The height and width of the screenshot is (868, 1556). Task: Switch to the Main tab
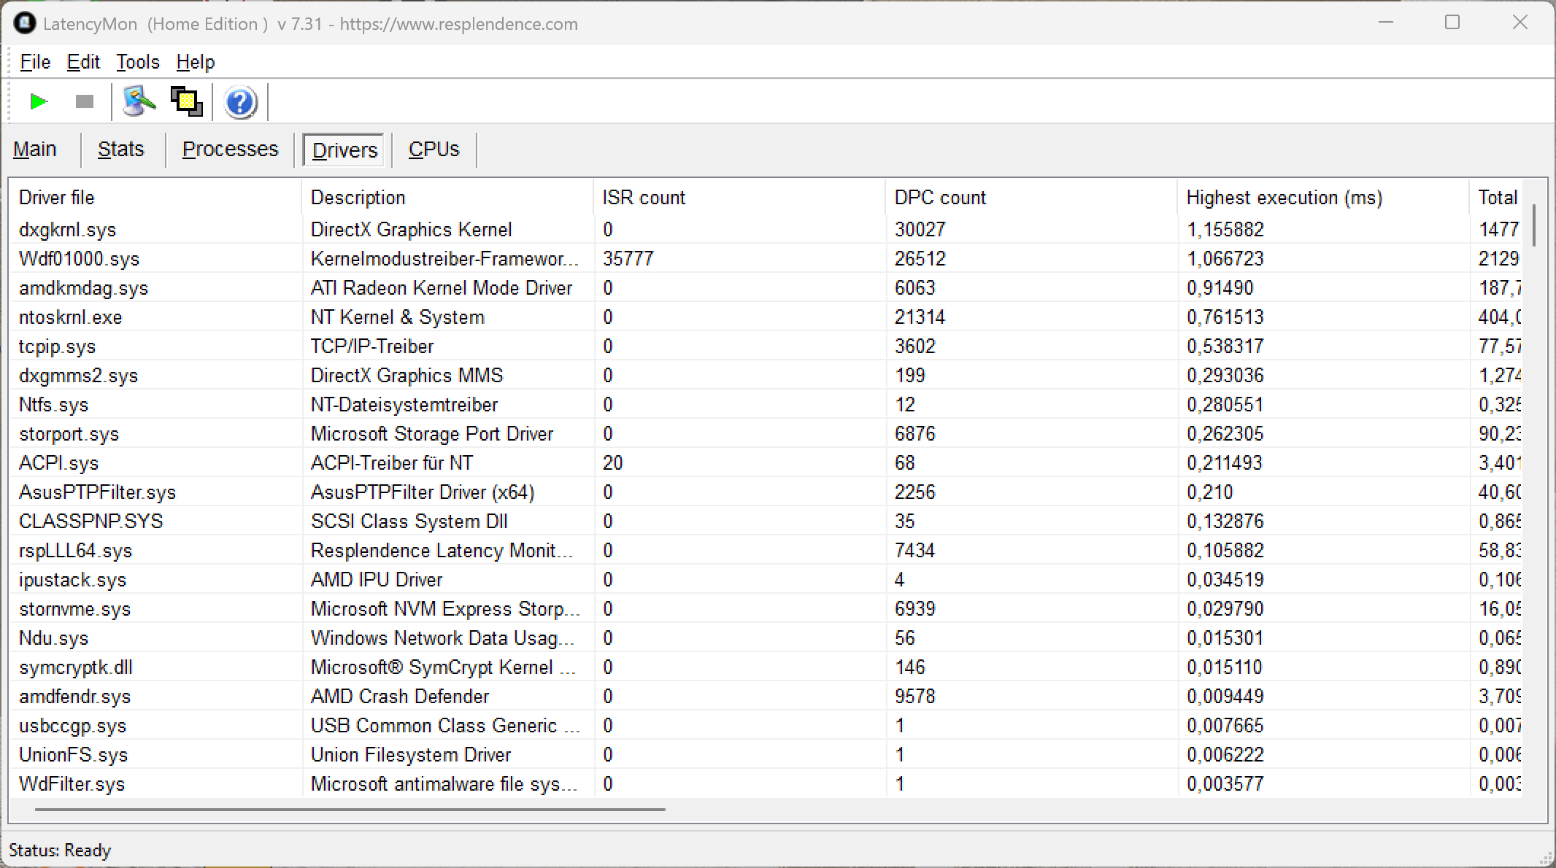pyautogui.click(x=35, y=150)
